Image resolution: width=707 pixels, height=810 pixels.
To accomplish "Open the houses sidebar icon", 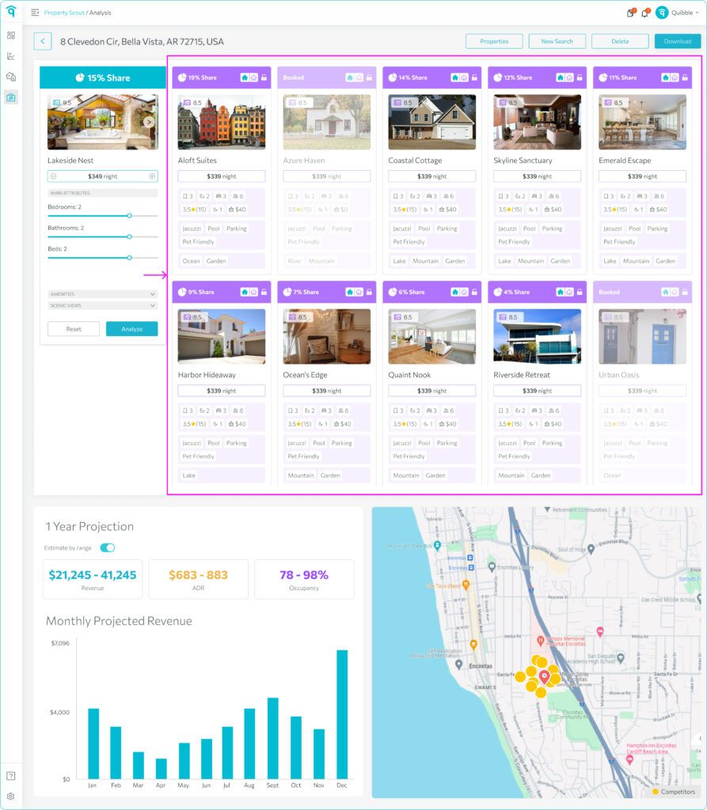I will point(11,77).
